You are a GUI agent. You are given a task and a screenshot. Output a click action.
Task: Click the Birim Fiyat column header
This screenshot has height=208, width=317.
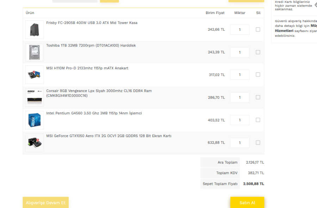click(x=215, y=13)
